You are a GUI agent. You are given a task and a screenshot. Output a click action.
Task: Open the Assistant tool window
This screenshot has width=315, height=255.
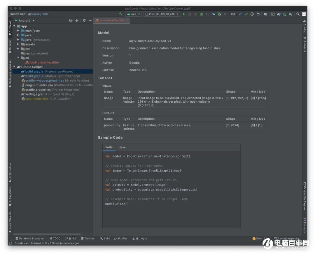(304, 45)
